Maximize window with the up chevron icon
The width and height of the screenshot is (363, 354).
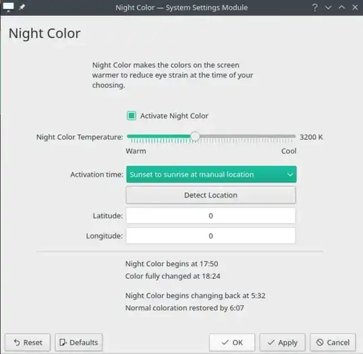tap(341, 7)
